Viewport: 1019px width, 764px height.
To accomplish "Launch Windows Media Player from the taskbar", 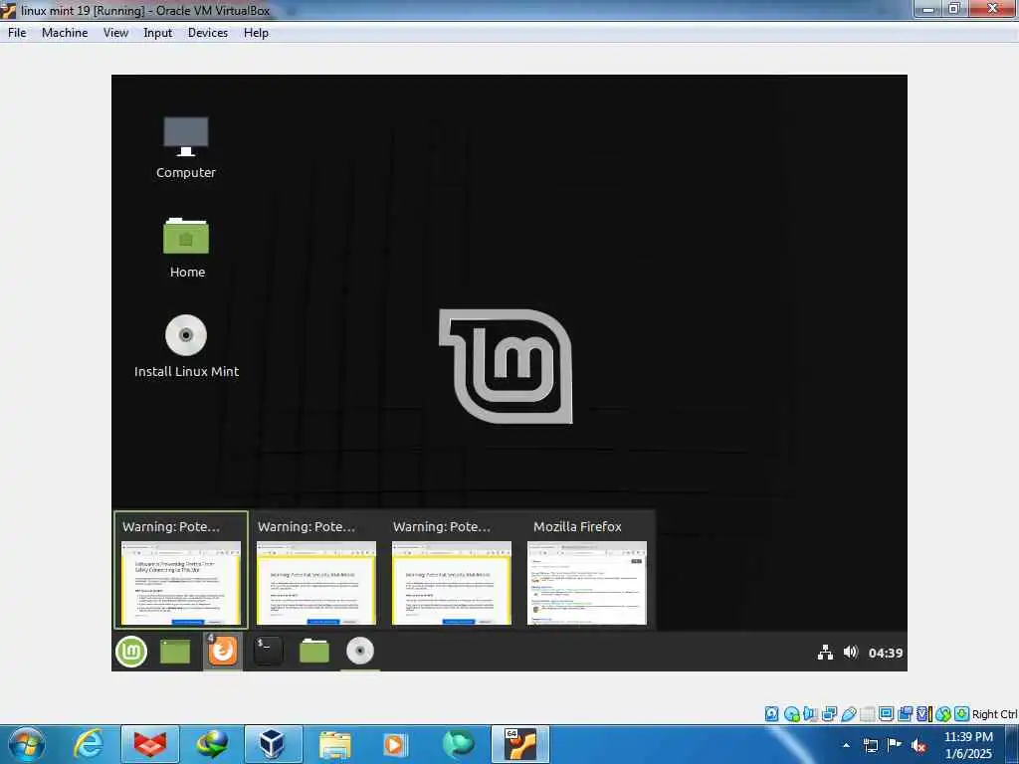I will pos(396,744).
